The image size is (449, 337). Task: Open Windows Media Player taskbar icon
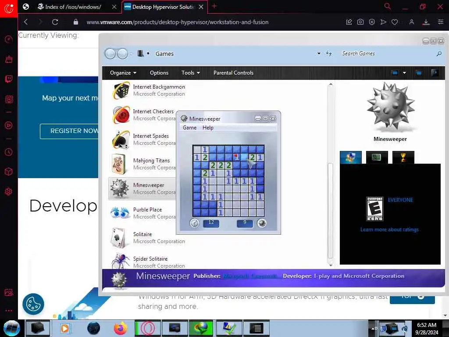65,328
